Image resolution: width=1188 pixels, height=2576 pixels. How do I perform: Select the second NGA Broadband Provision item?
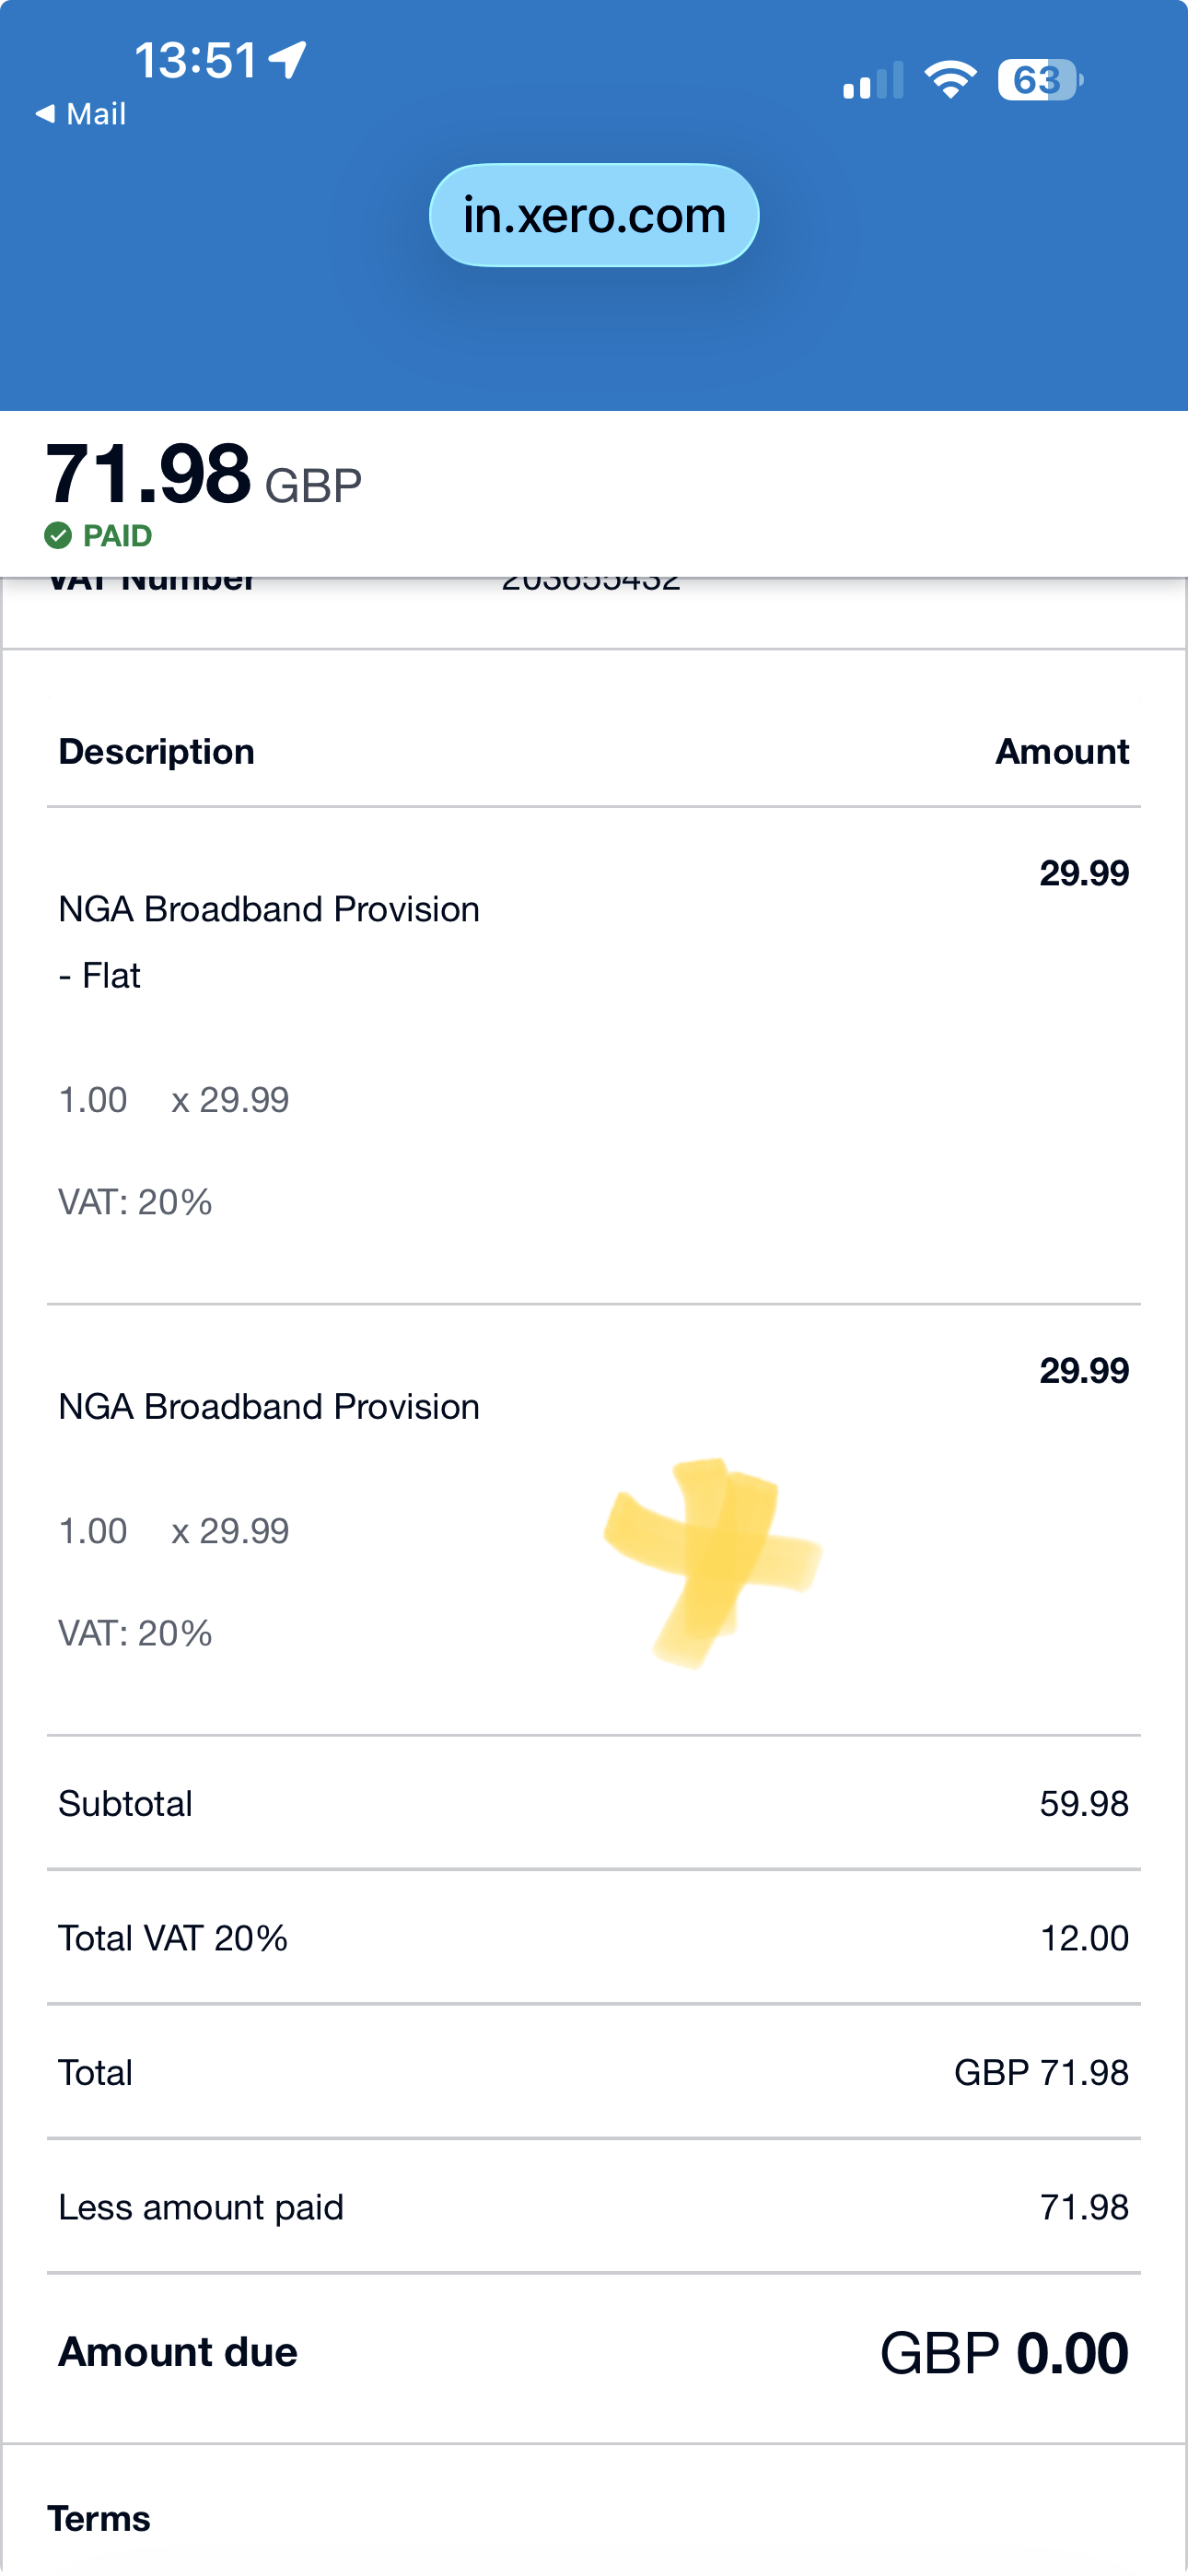click(x=269, y=1407)
